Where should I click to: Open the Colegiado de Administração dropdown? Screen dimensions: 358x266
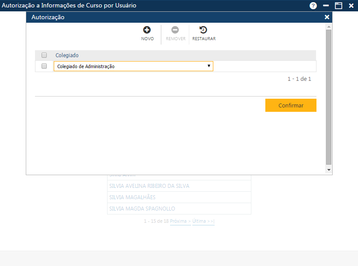click(x=133, y=66)
